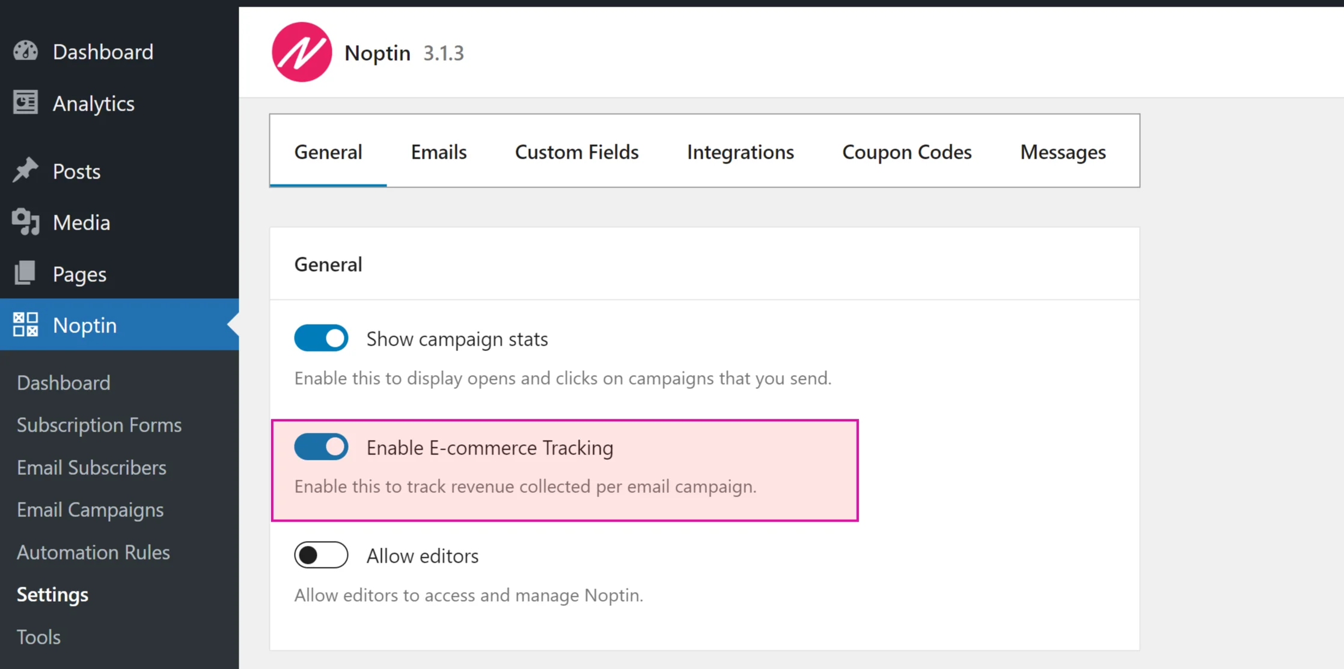Select the Pages icon in the sidebar
The image size is (1344, 669).
tap(25, 273)
